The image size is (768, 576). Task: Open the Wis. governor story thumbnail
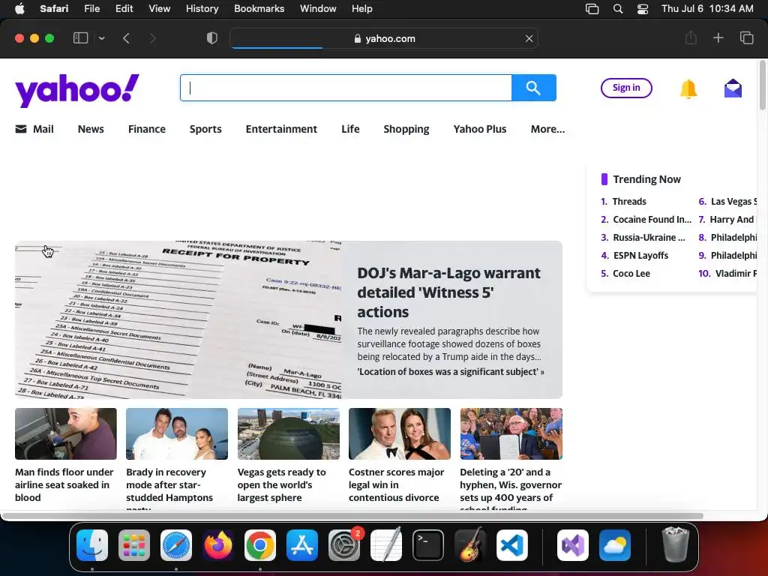[511, 434]
